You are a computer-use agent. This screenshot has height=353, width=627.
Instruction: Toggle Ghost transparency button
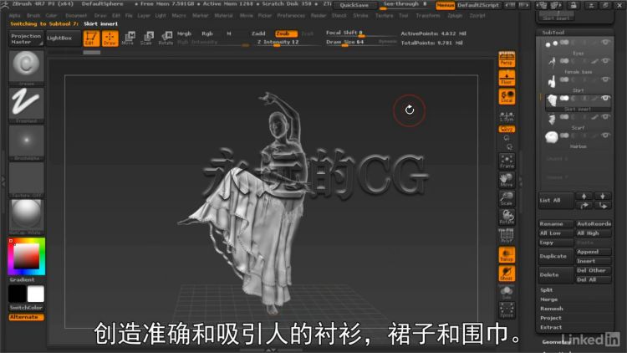tap(507, 274)
